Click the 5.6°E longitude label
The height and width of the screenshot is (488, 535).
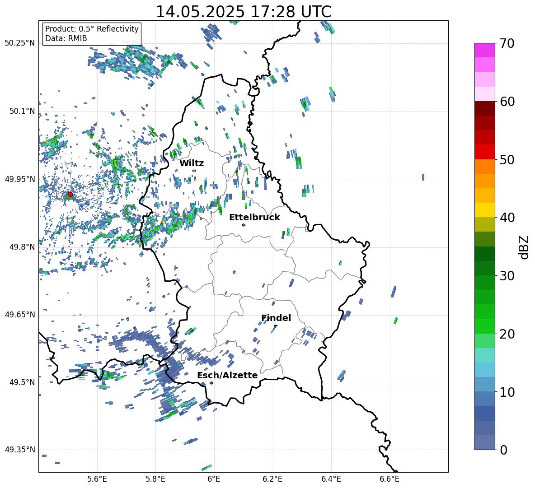pos(97,479)
